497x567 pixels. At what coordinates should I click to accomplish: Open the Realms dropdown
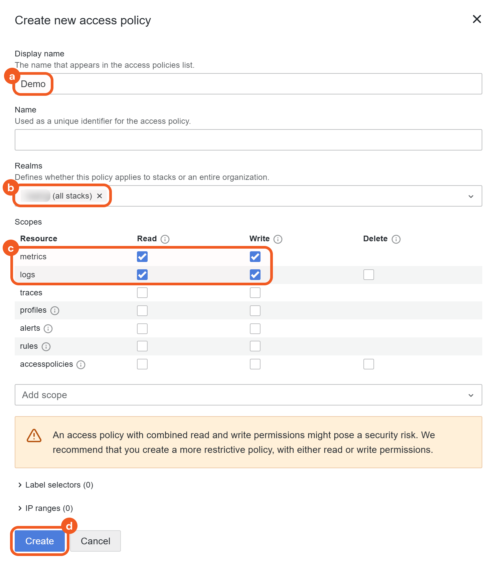pyautogui.click(x=471, y=196)
